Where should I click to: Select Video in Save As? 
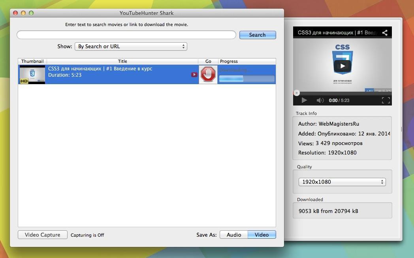tap(262, 235)
